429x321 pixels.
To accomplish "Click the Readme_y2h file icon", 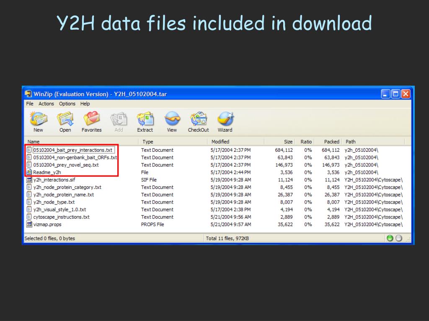I will 29,172.
